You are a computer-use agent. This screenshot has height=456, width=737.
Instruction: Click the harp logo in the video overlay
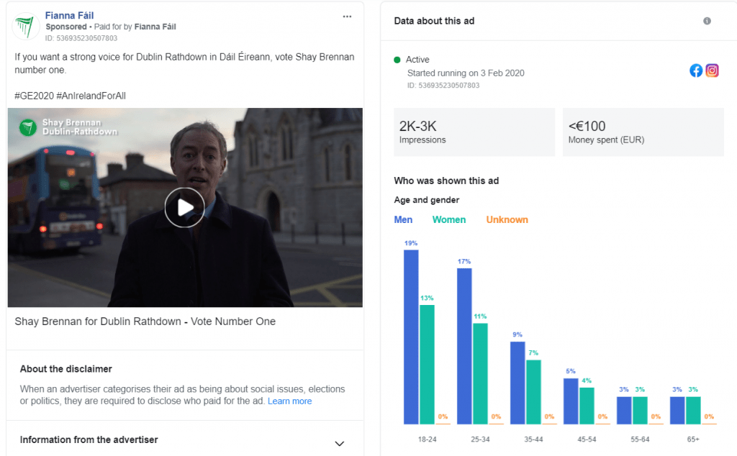coord(28,127)
